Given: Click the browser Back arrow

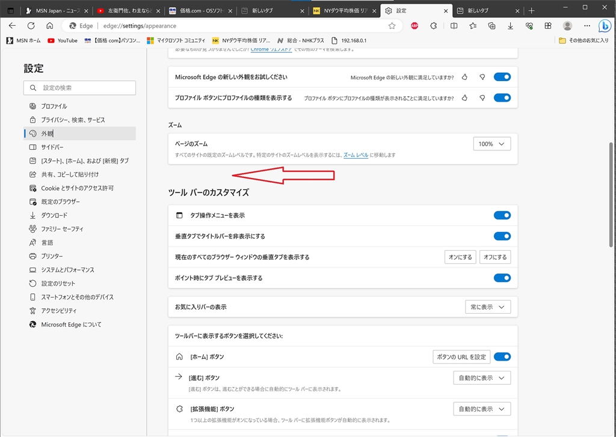Looking at the screenshot, I should point(12,26).
